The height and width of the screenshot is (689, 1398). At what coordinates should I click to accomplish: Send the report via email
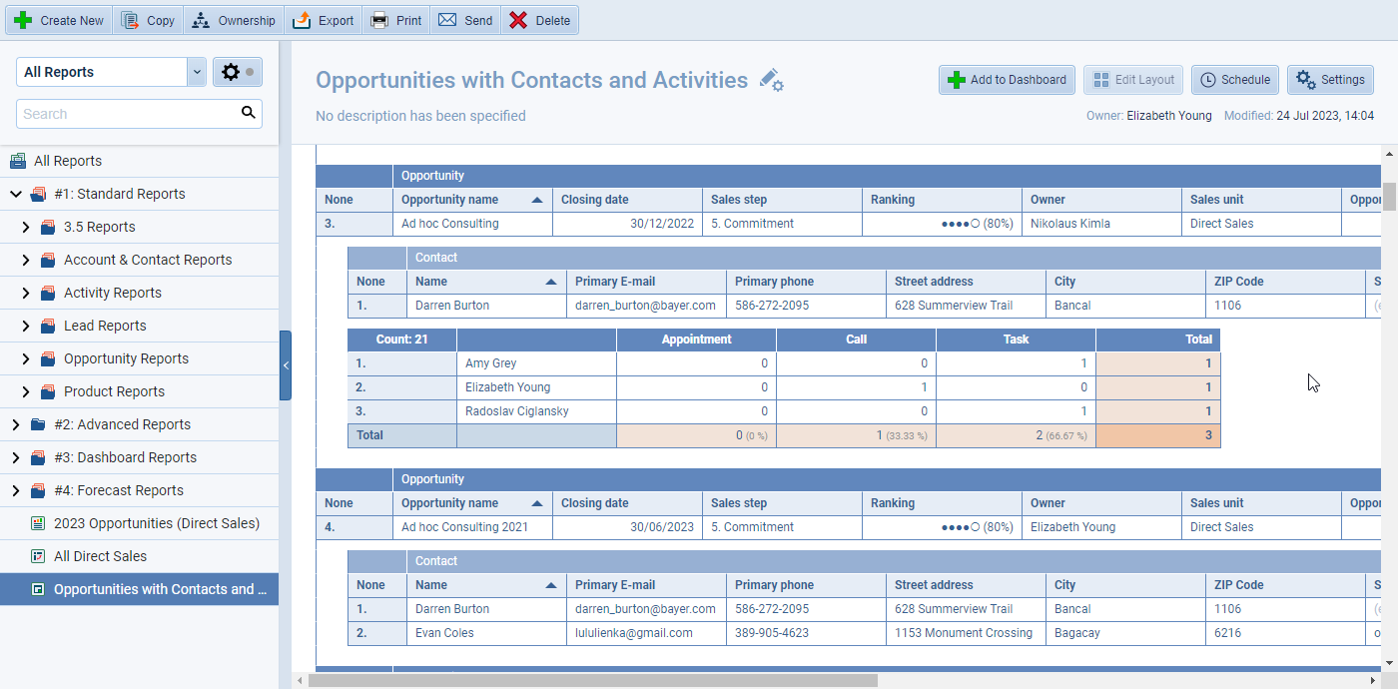465,19
